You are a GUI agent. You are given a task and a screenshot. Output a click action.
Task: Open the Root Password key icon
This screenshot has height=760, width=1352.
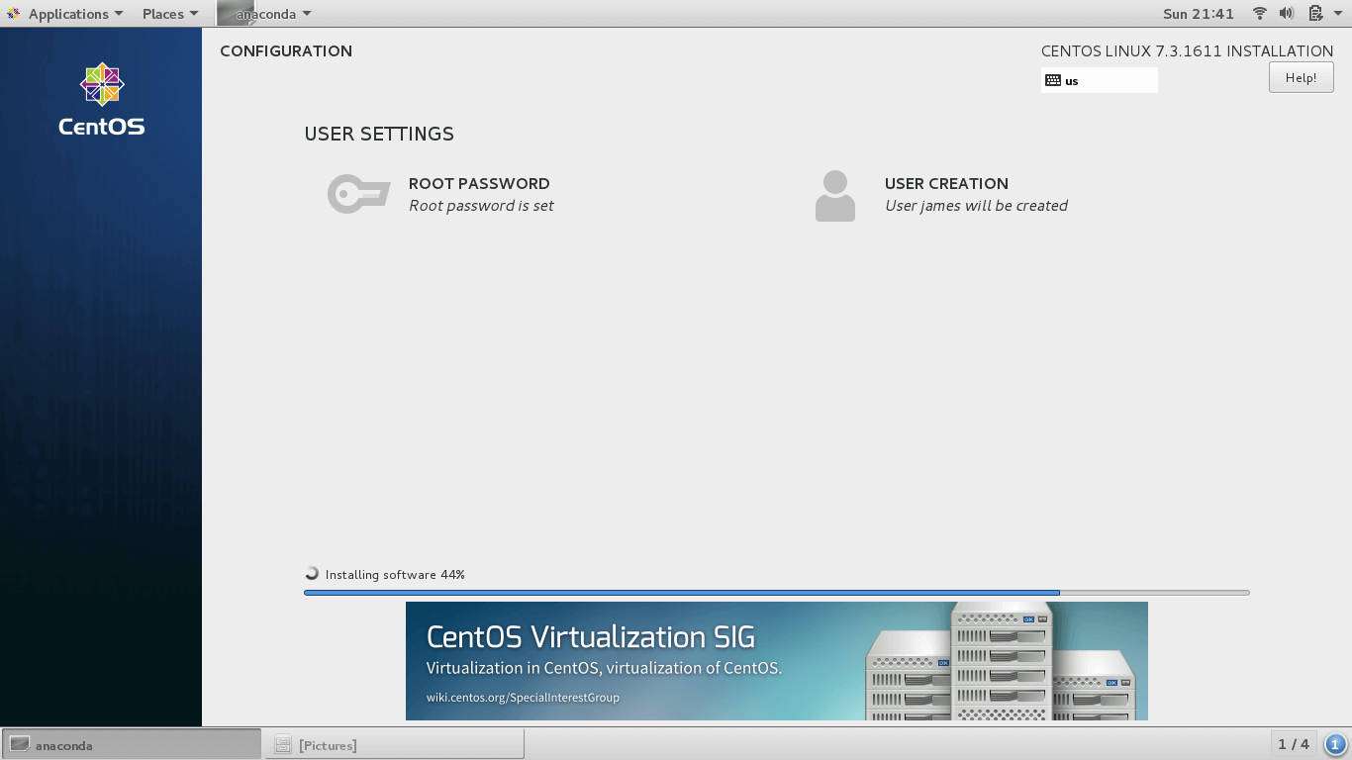coord(358,194)
